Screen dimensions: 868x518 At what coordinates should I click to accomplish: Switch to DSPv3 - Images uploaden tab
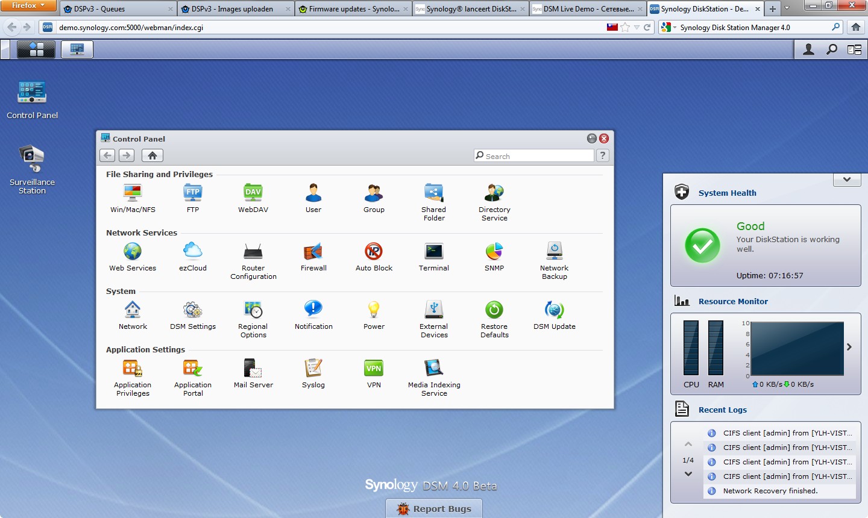pyautogui.click(x=236, y=8)
